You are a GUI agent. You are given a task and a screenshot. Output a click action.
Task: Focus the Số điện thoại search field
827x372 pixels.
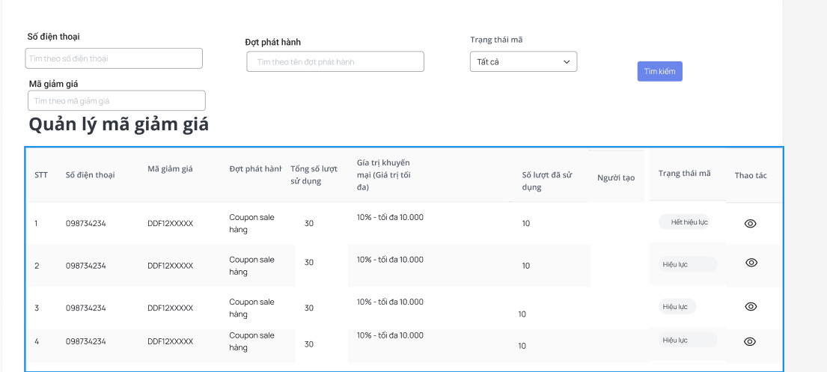(114, 58)
